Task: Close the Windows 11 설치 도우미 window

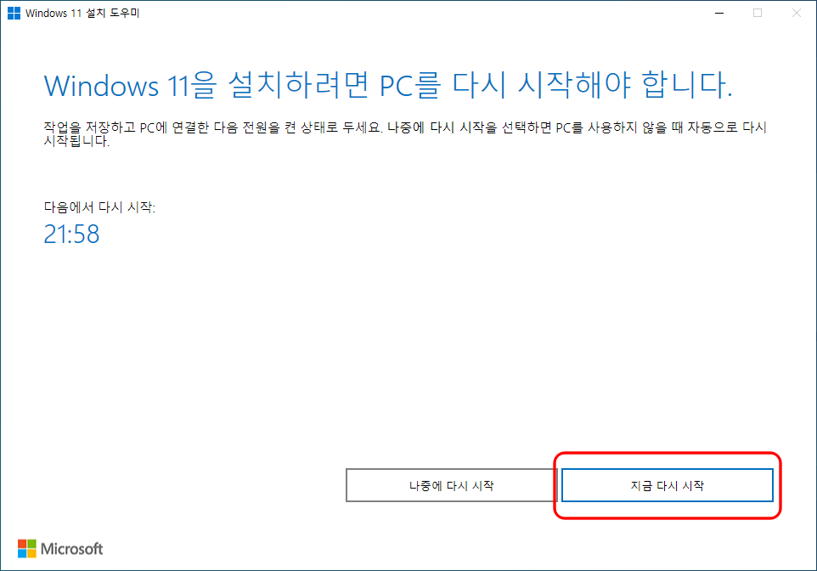Action: click(796, 13)
